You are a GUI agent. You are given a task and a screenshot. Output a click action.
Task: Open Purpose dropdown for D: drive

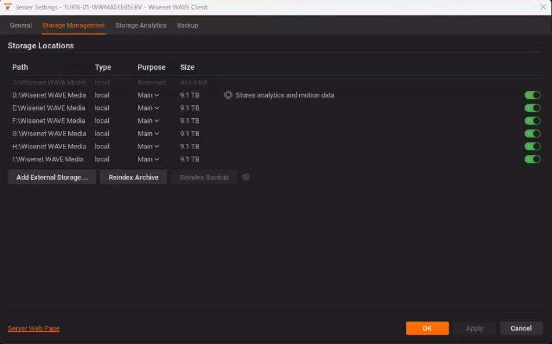(148, 95)
